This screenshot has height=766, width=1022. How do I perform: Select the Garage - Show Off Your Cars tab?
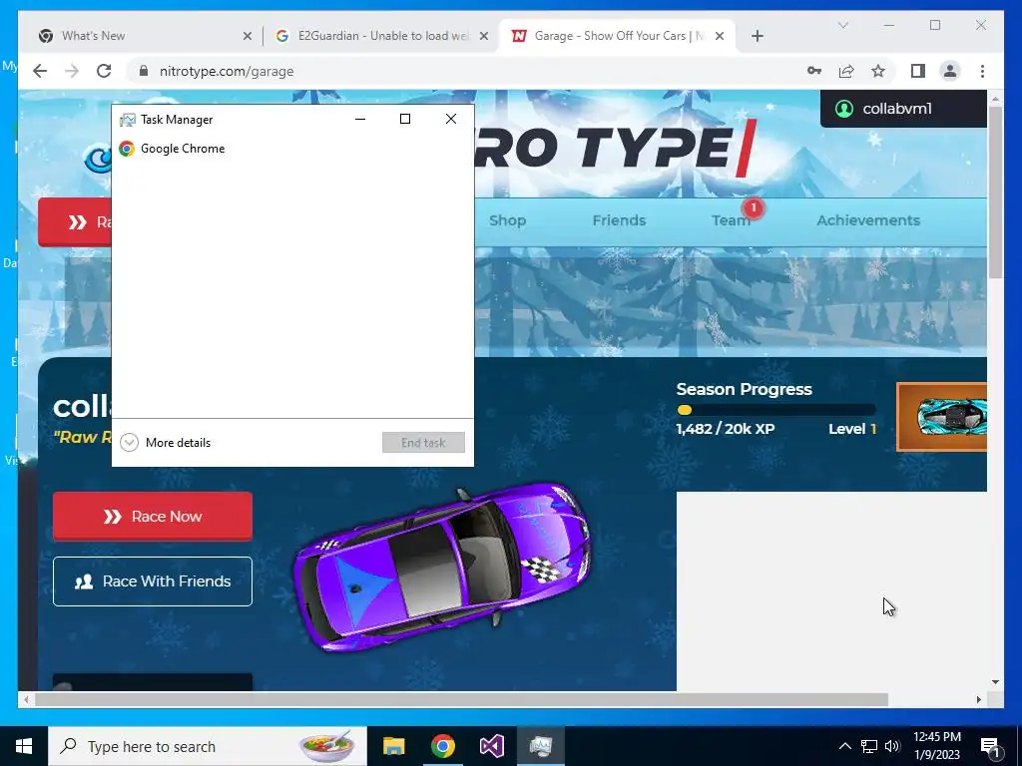pyautogui.click(x=617, y=36)
